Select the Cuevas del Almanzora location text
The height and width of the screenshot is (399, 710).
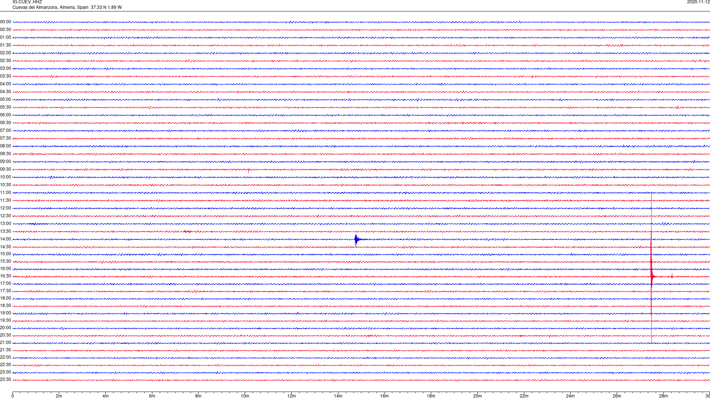point(67,7)
